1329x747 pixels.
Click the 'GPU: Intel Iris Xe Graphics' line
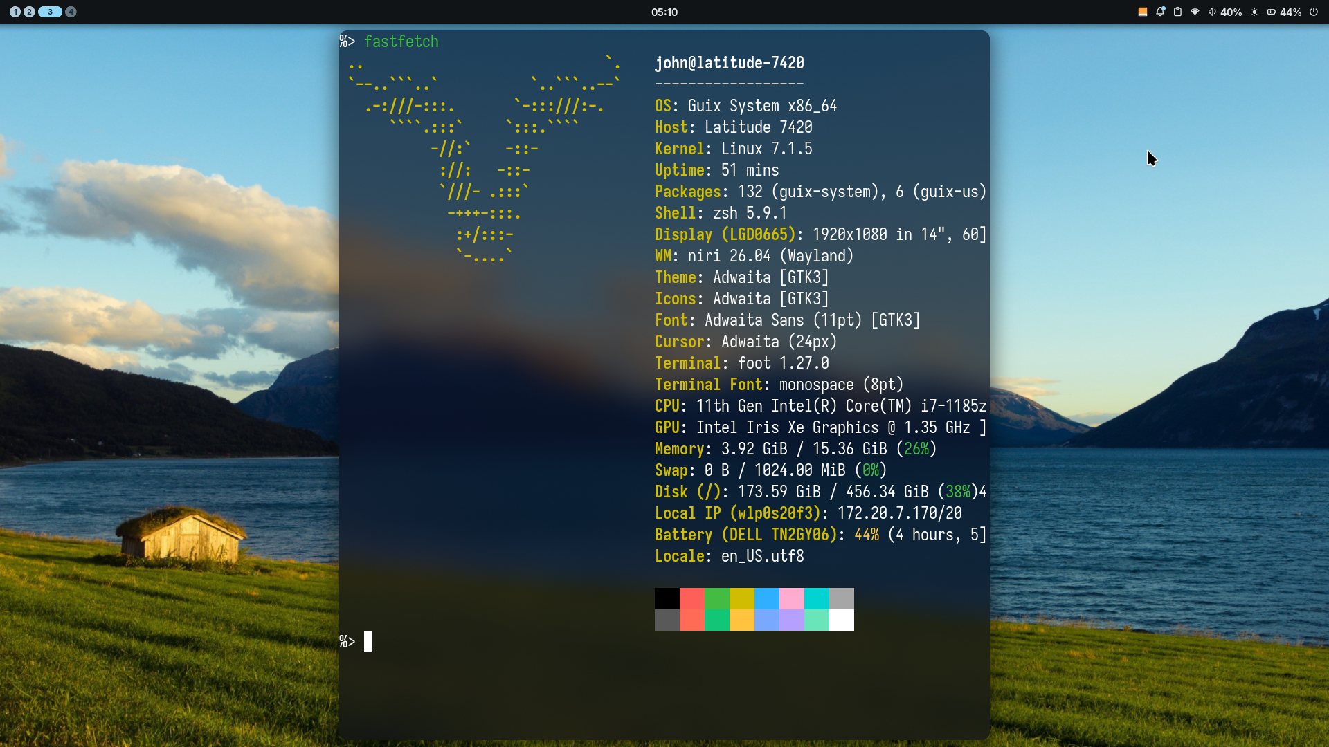point(821,427)
